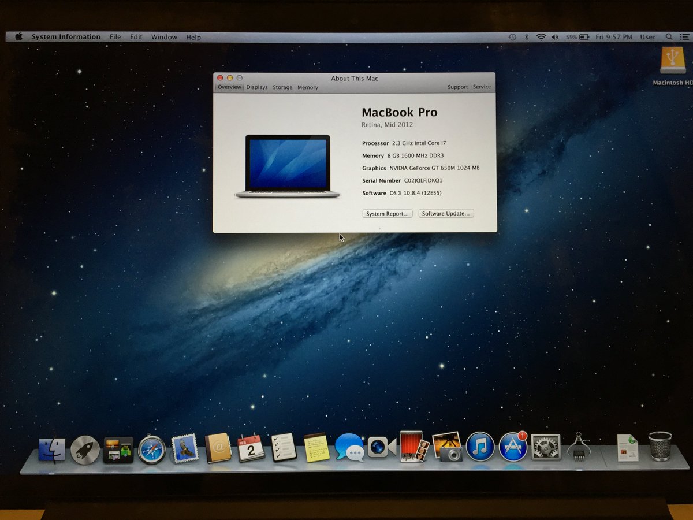The height and width of the screenshot is (520, 693).
Task: Open Finder from the Dock
Action: [x=52, y=450]
